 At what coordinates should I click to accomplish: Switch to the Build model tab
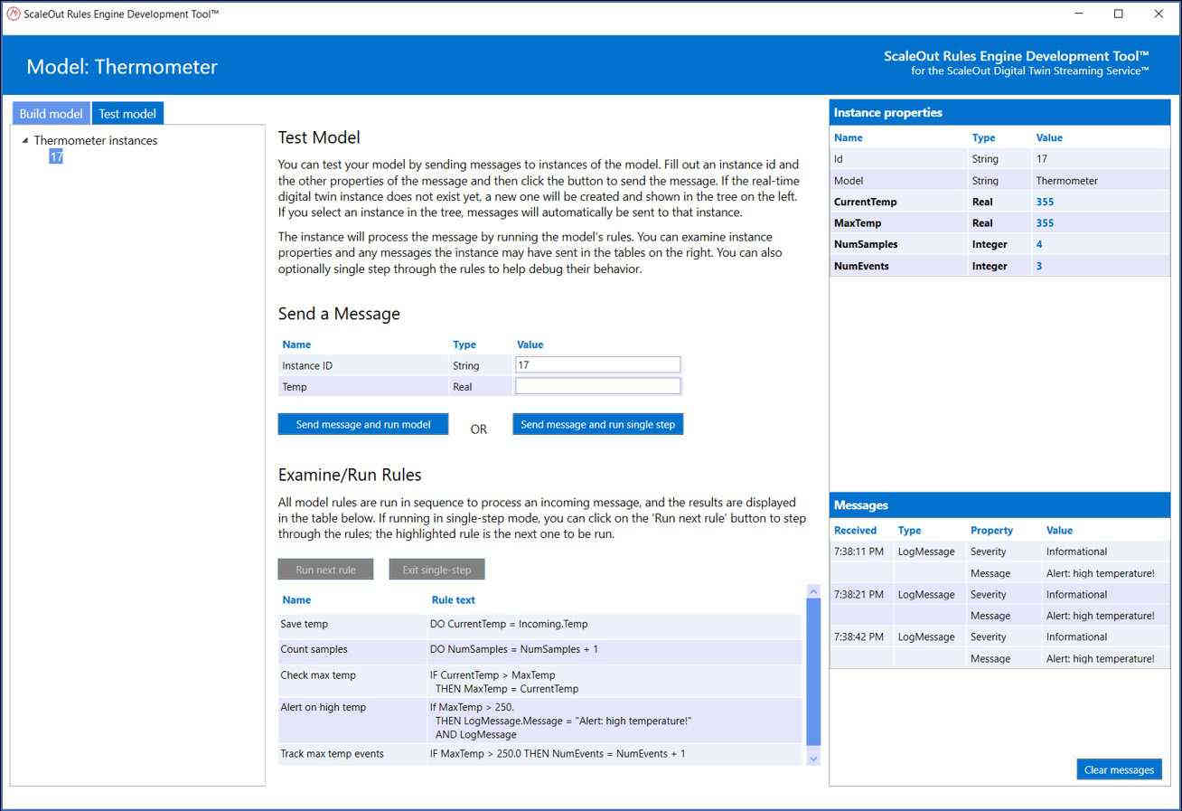(x=51, y=113)
